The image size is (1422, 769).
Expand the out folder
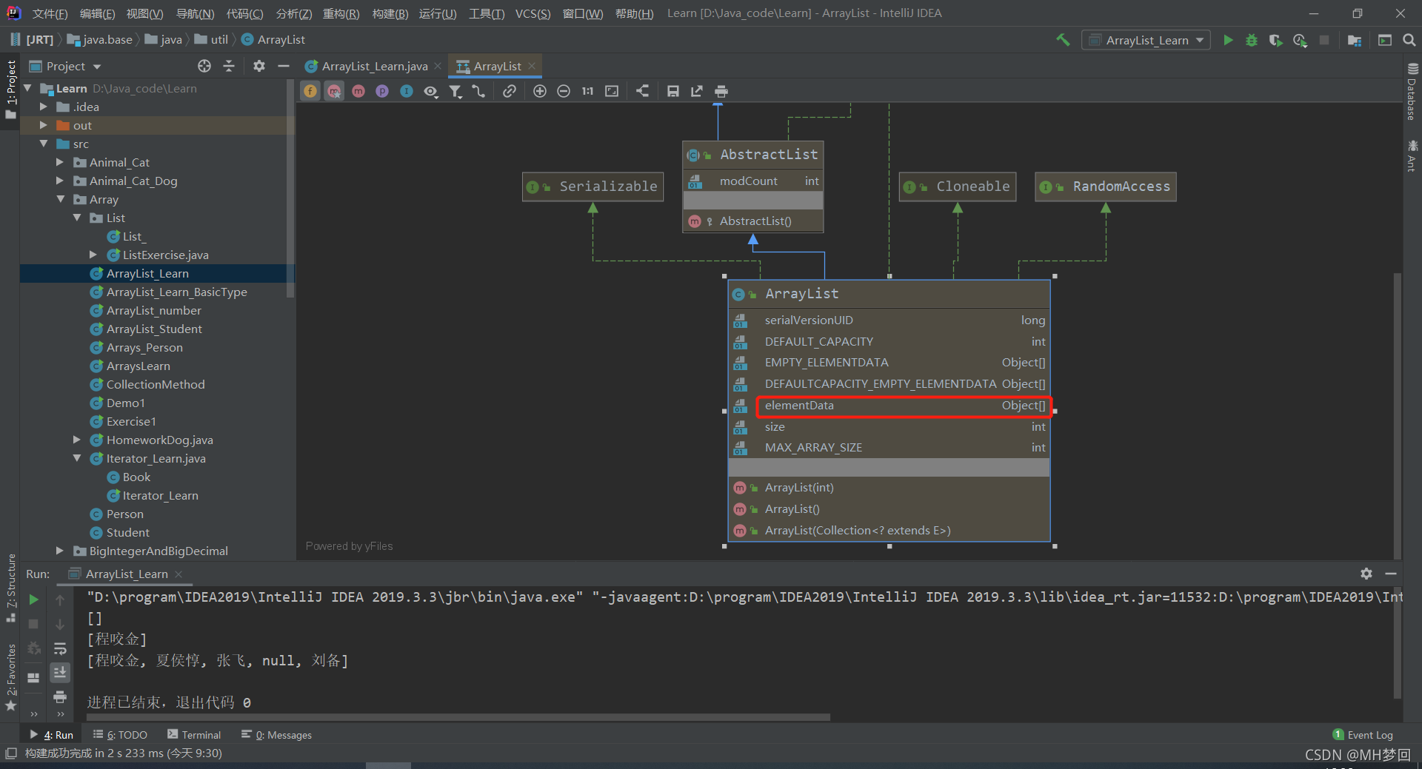pyautogui.click(x=44, y=125)
